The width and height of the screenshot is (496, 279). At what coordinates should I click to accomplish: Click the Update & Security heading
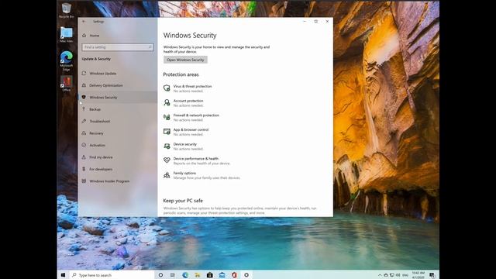tap(96, 59)
